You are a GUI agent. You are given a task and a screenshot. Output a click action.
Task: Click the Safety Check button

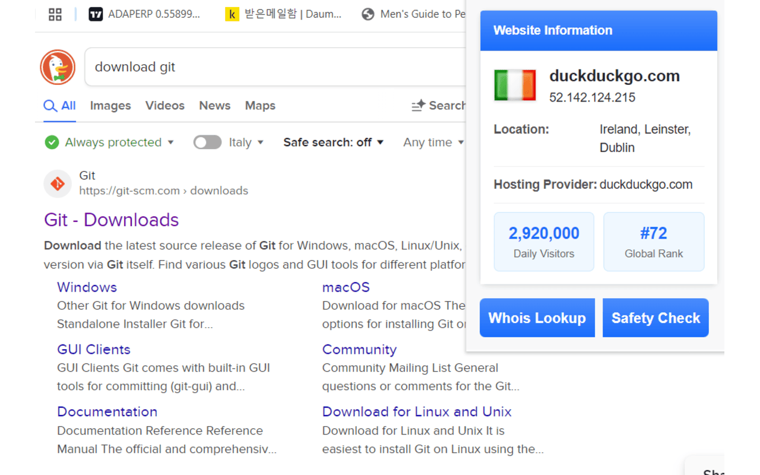(655, 318)
